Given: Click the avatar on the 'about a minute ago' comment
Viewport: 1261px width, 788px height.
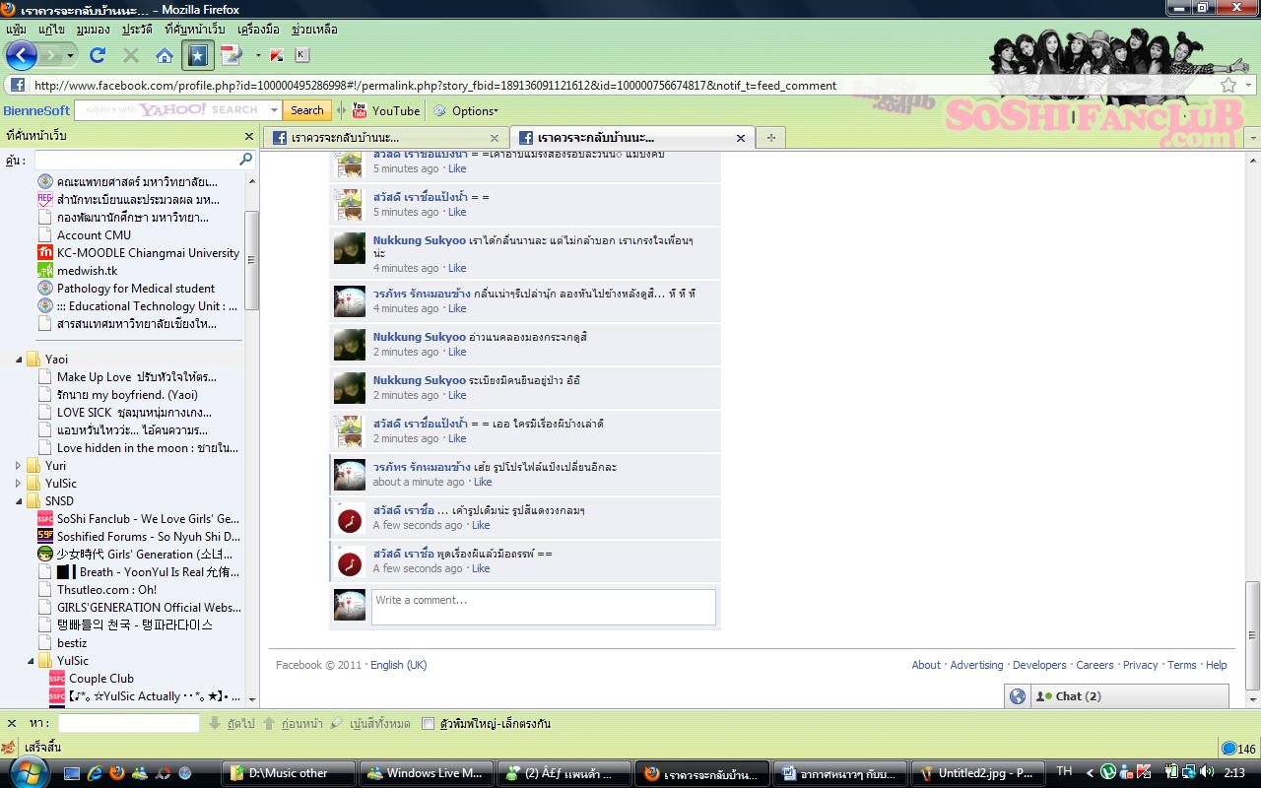Looking at the screenshot, I should 350,475.
